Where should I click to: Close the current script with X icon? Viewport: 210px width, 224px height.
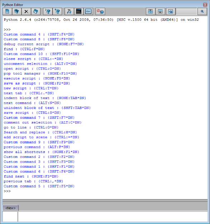(26, 11)
